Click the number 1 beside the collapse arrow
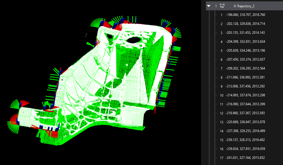283x165 pixels. pyautogui.click(x=215, y=6)
